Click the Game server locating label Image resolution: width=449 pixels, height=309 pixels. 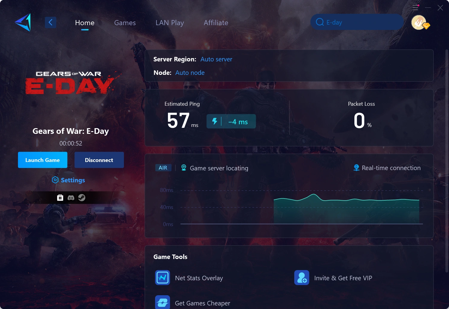point(219,168)
